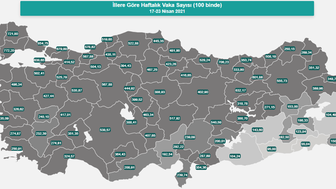Select the label 528,24

(x=205, y=60)
